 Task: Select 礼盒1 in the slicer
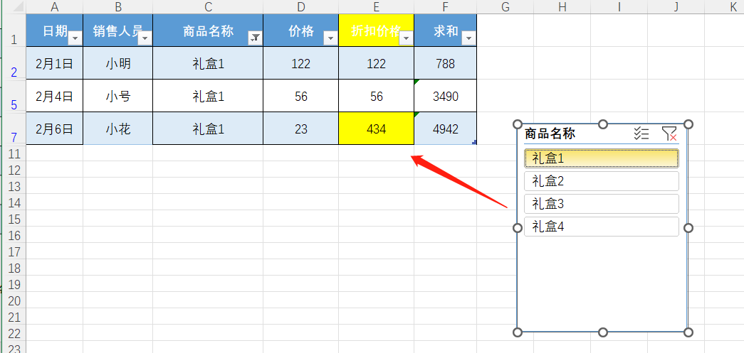[x=602, y=158]
